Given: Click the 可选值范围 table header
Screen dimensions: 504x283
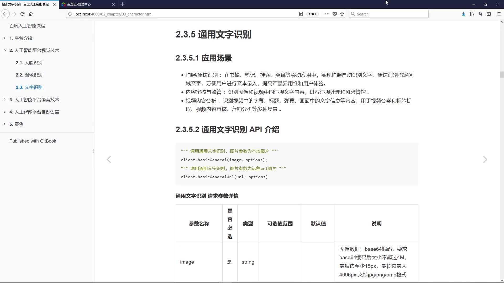Looking at the screenshot, I should (280, 224).
